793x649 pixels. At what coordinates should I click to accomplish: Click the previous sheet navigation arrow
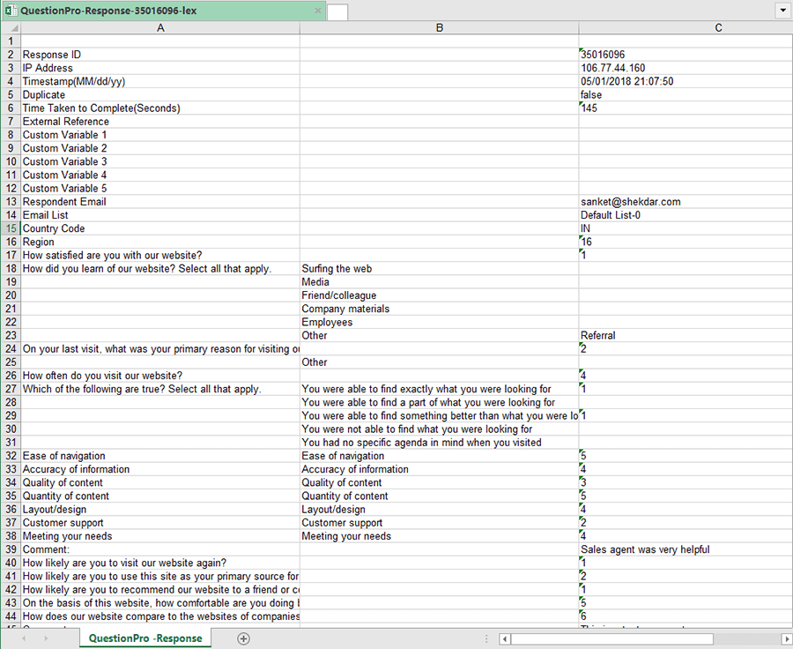pos(24,638)
